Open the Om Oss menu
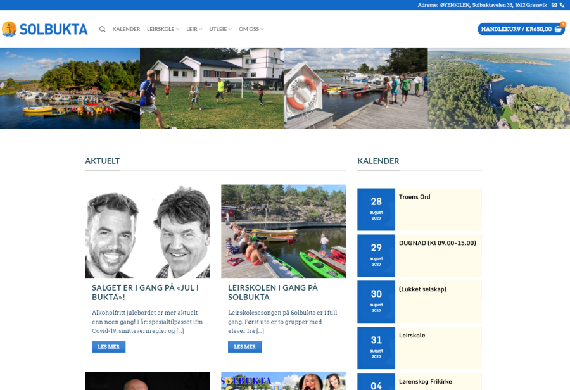The width and height of the screenshot is (570, 390). click(251, 29)
